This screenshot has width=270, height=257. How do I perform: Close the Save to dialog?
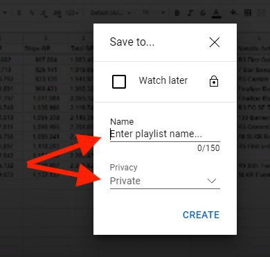(215, 42)
